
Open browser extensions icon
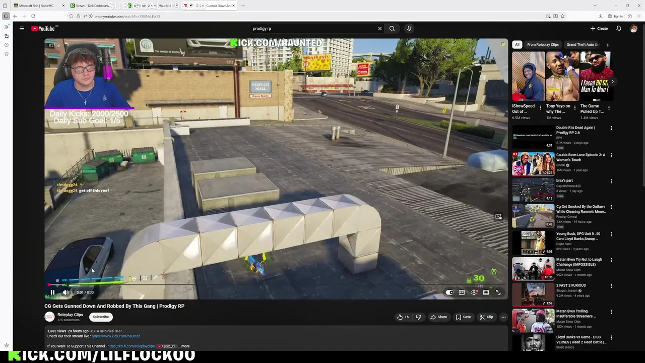click(630, 16)
